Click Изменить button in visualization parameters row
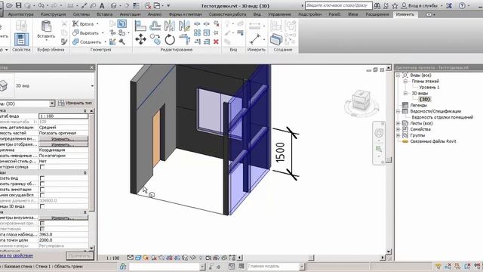483x272 pixels. click(63, 218)
